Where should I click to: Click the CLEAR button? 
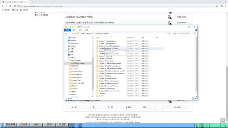[62, 125]
